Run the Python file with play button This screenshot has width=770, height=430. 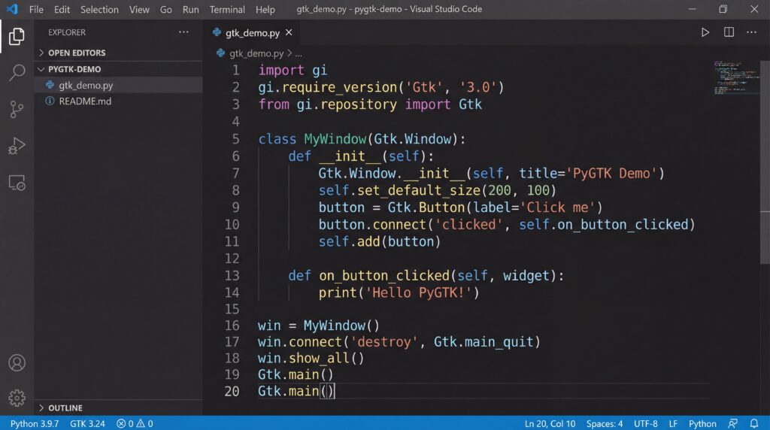pyautogui.click(x=705, y=32)
